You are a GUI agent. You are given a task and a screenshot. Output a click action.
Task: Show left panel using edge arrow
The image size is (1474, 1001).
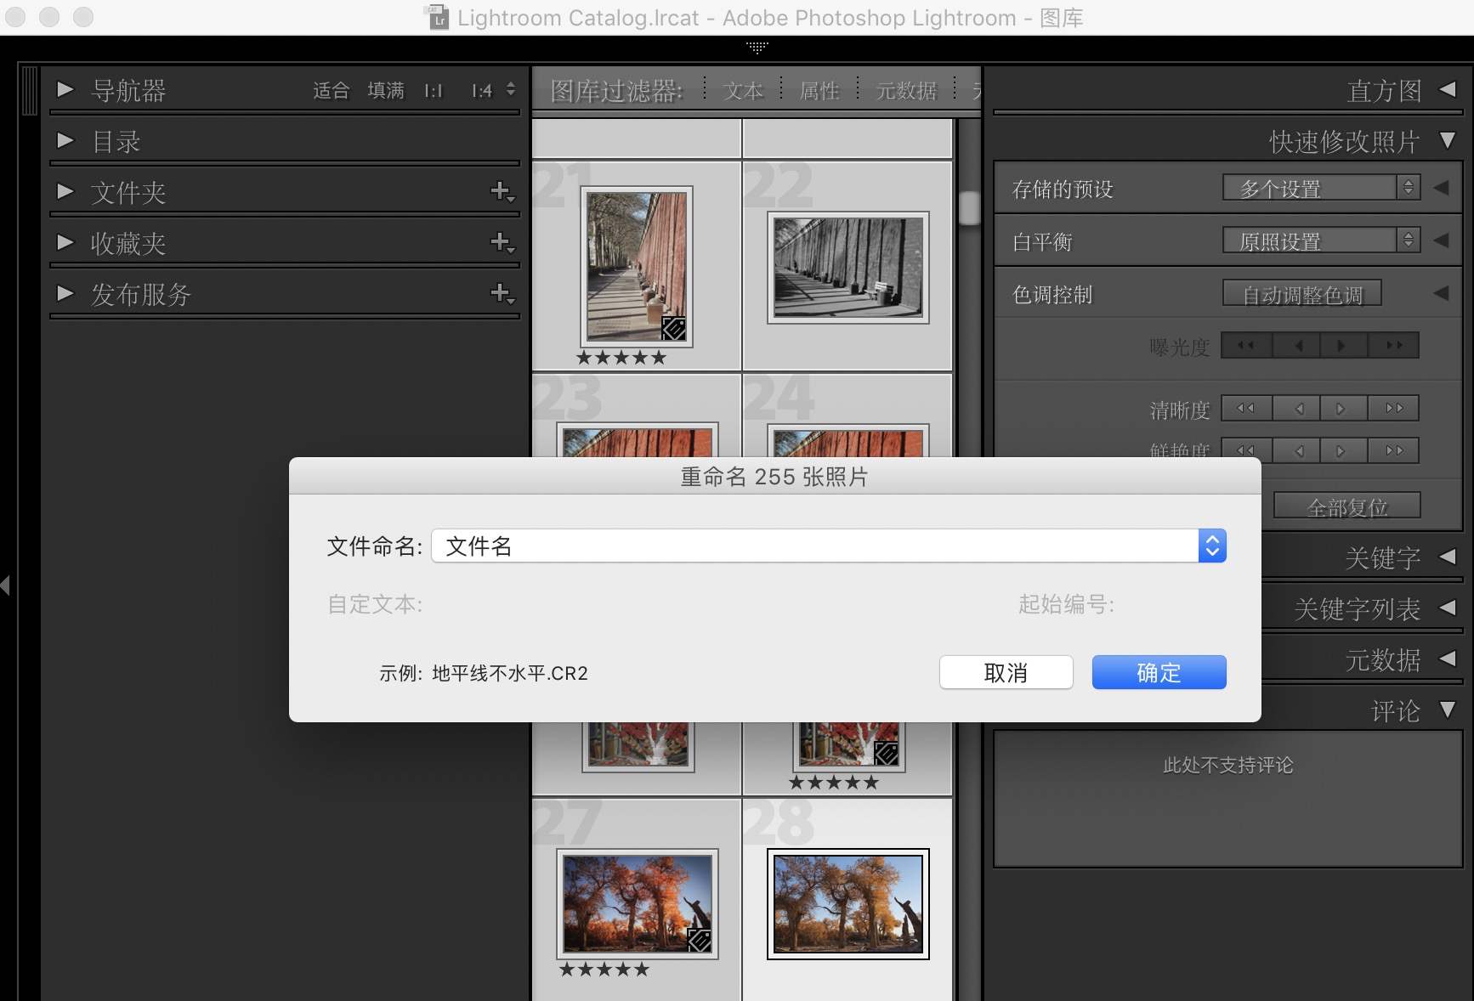pyautogui.click(x=5, y=585)
